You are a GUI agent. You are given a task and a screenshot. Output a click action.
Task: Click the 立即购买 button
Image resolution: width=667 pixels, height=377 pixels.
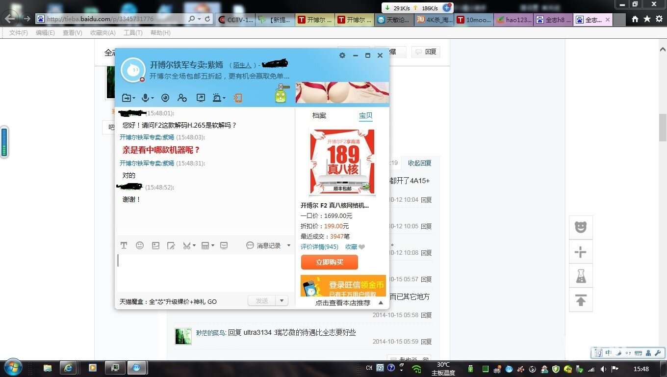coord(330,262)
